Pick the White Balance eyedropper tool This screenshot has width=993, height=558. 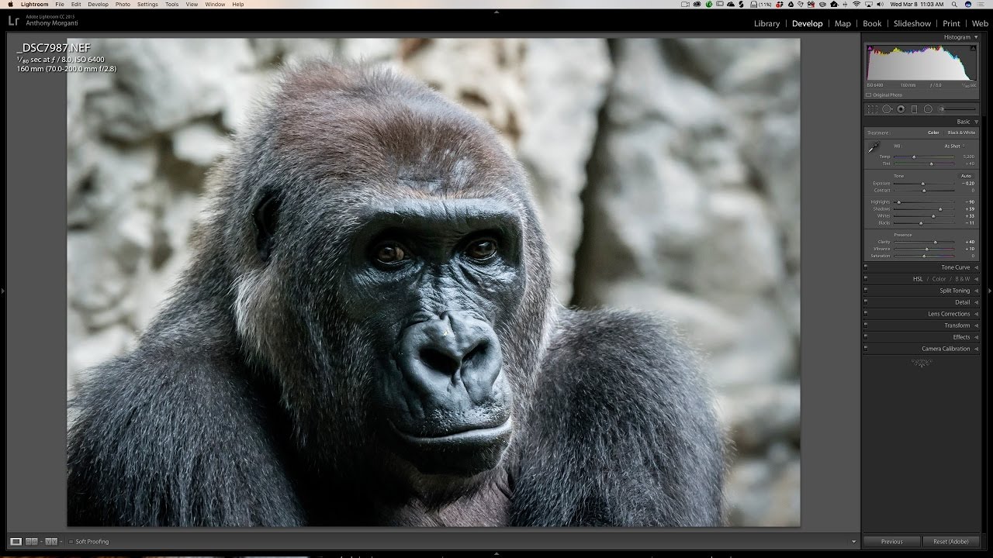click(874, 147)
